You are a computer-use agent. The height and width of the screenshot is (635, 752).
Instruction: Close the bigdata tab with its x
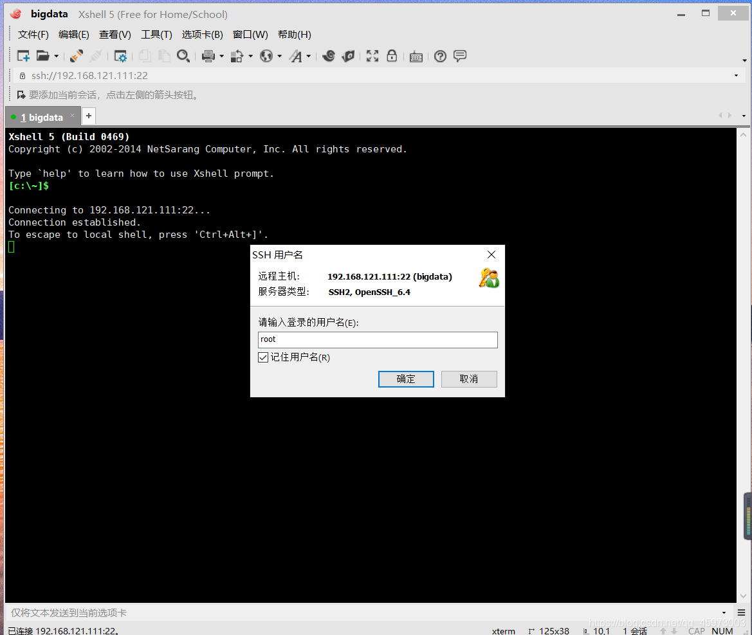73,116
